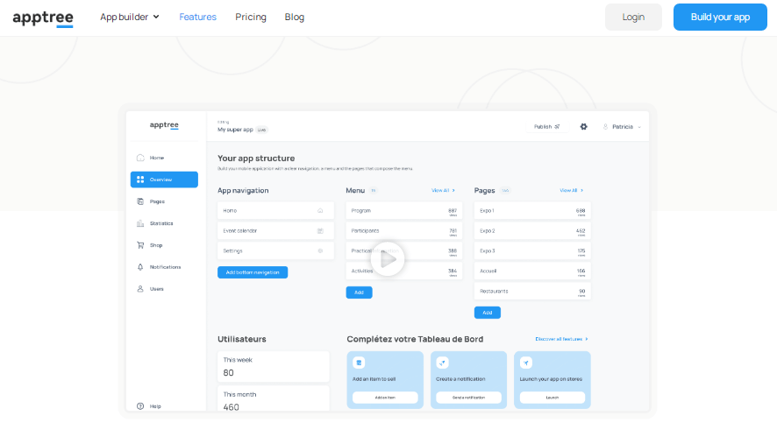Go to the Pricing page

click(x=251, y=17)
